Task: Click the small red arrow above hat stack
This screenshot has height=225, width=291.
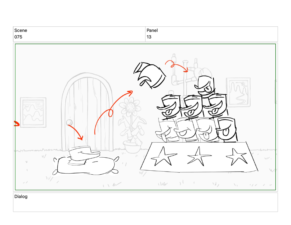Action: (x=177, y=66)
